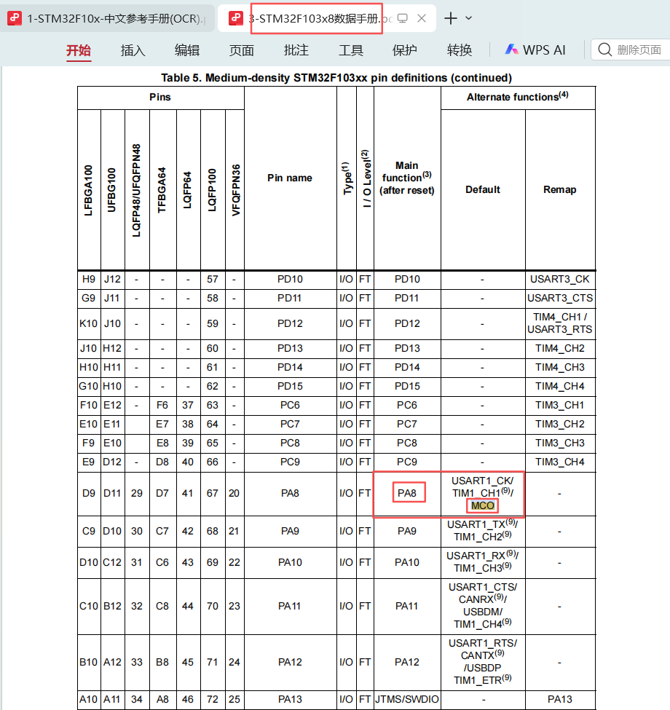Image resolution: width=670 pixels, height=710 pixels.
Task: Open the 插入 ribbon tab
Action: [x=133, y=50]
